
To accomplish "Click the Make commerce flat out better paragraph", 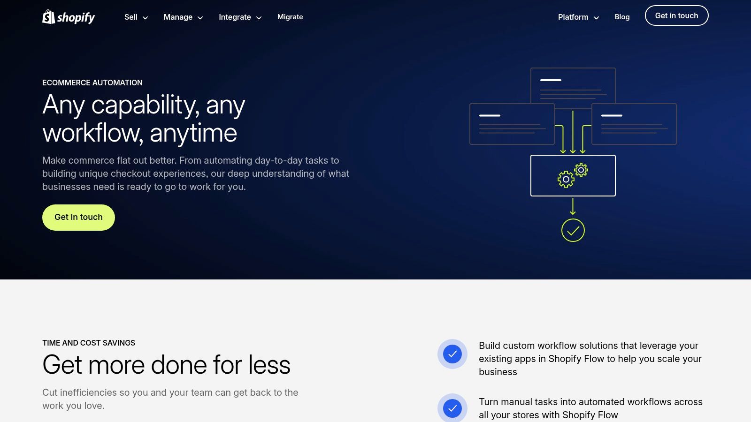I will (196, 173).
